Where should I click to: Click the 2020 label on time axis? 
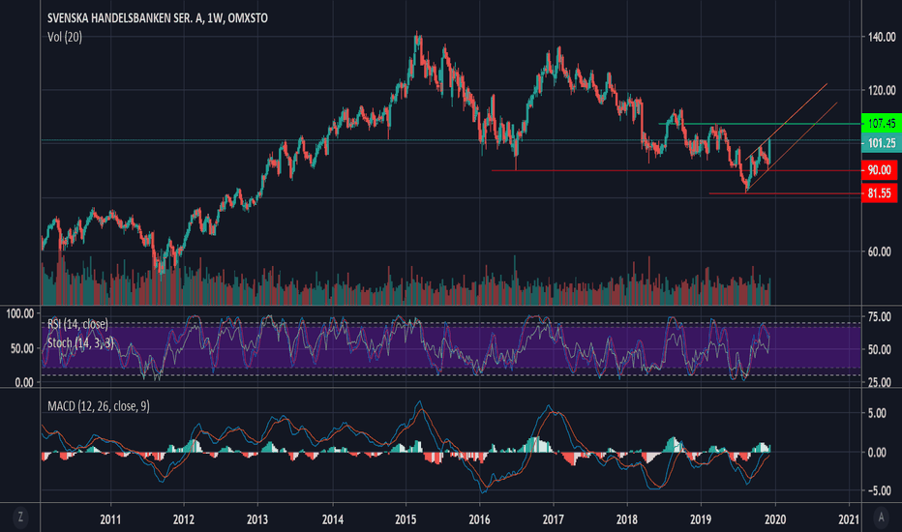coord(775,519)
